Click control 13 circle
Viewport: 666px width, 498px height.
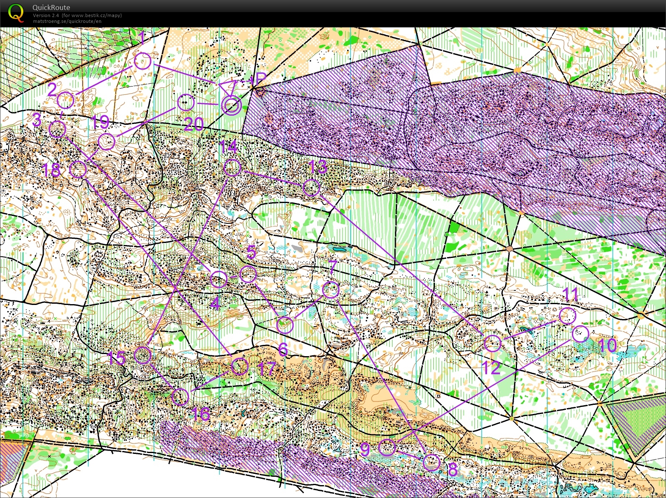coord(311,187)
